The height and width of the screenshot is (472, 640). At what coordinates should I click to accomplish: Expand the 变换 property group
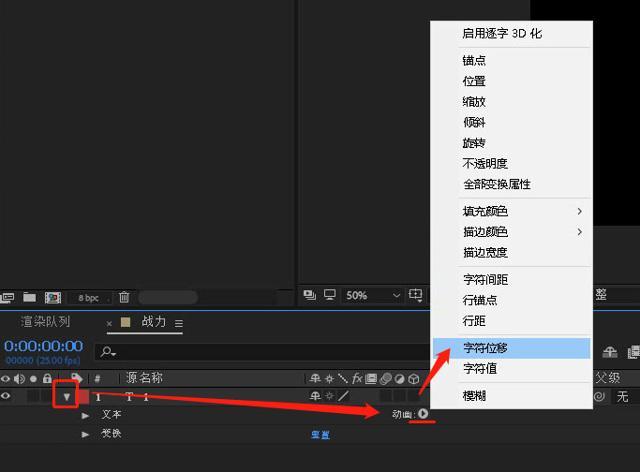pos(85,434)
